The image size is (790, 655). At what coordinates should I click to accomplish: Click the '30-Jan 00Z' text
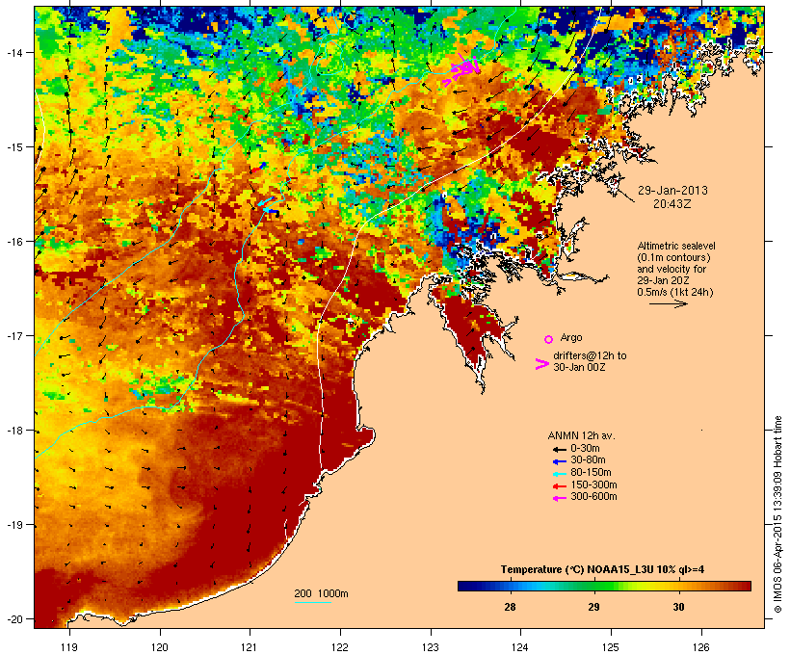[579, 367]
